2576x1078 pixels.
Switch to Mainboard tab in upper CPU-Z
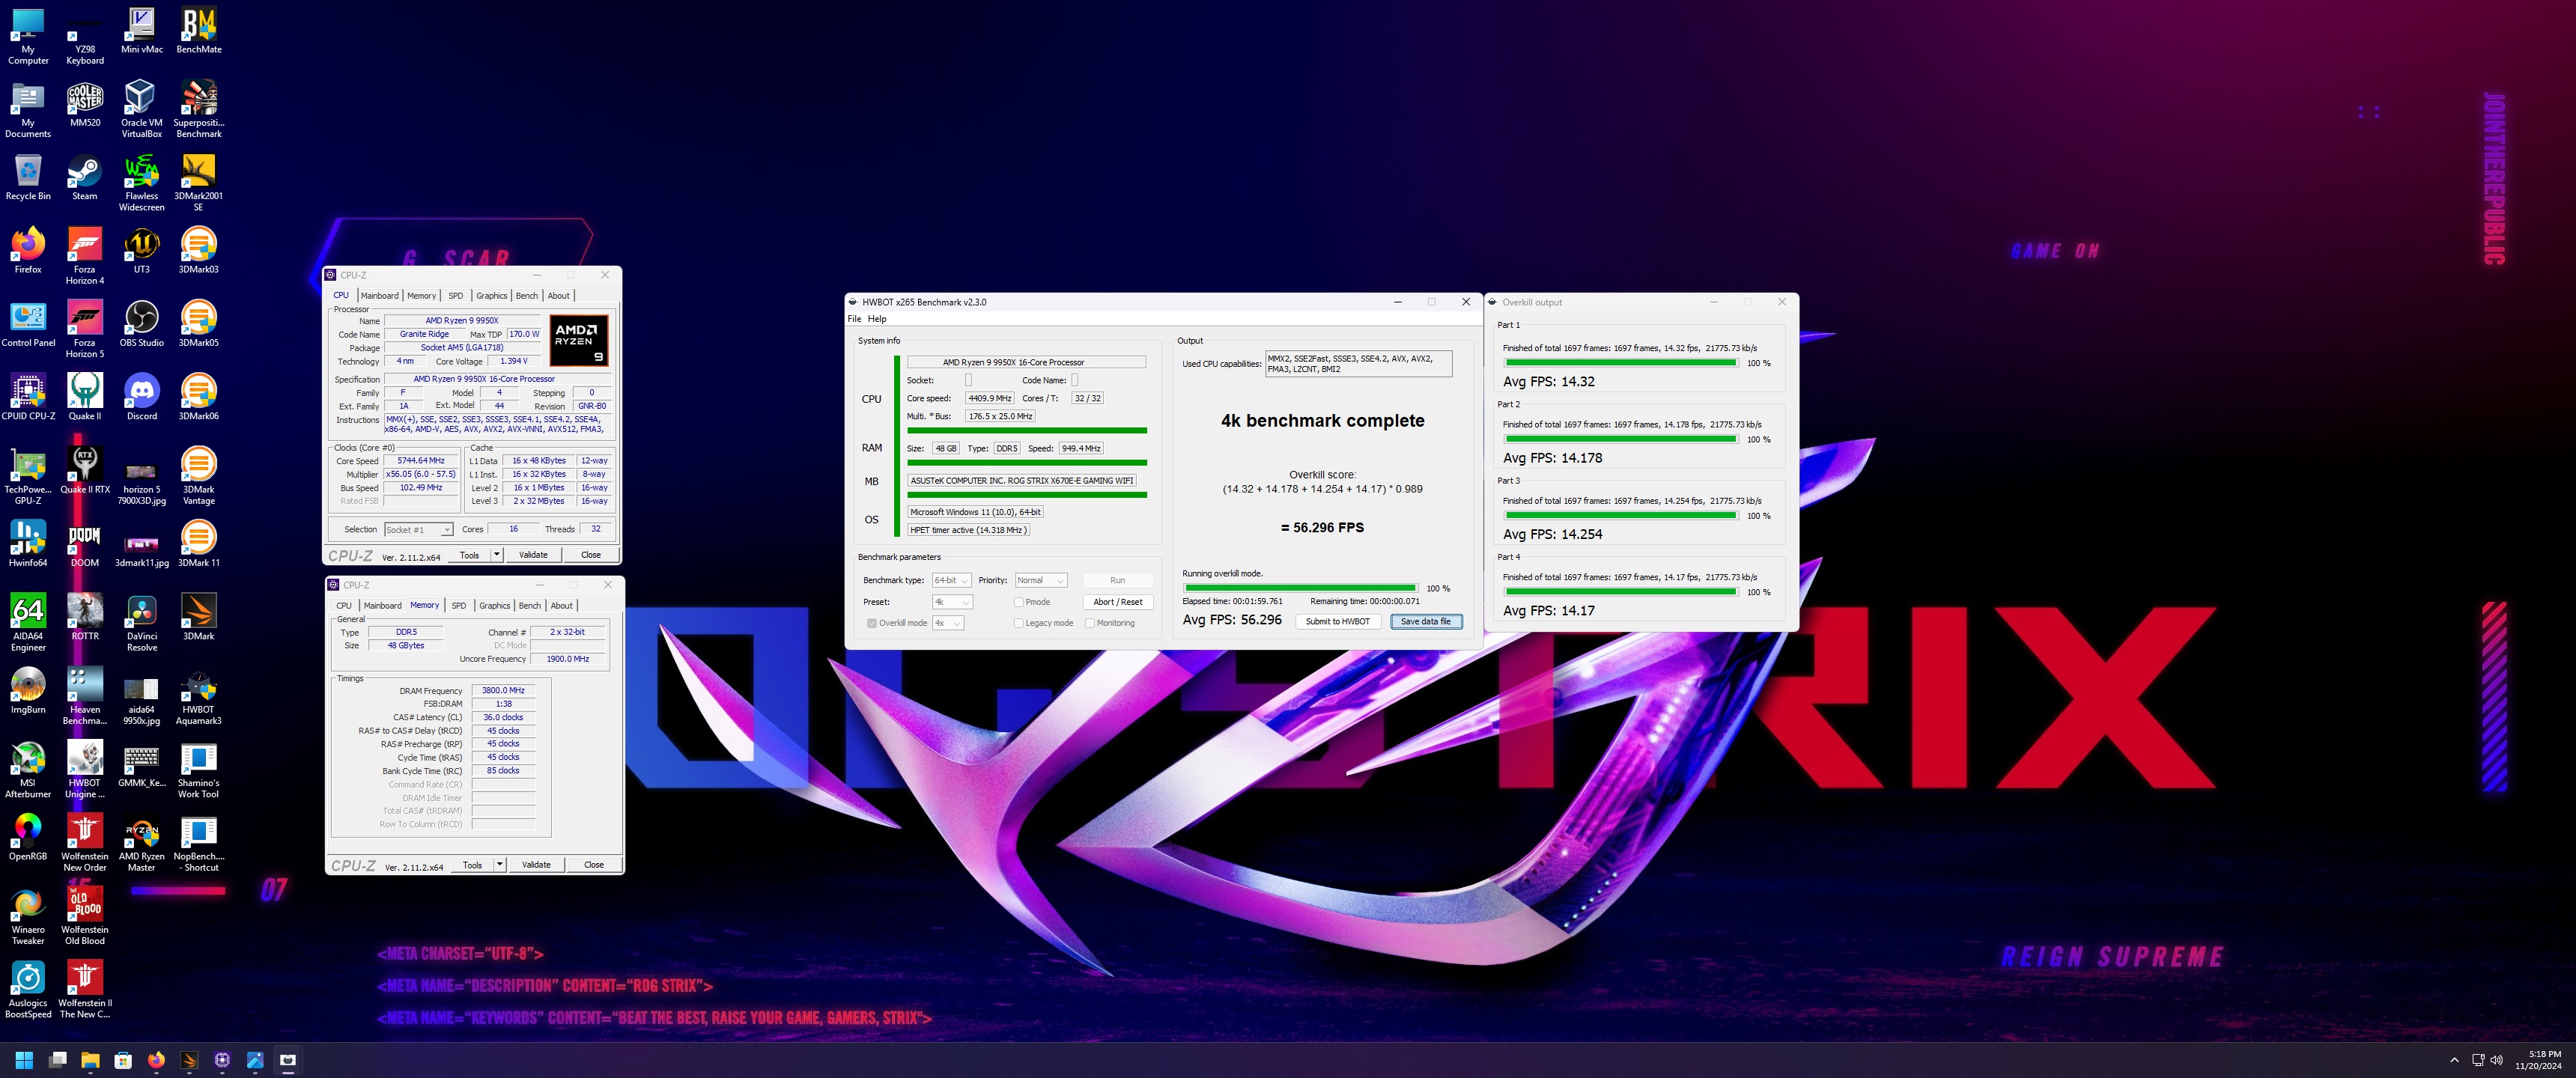[x=379, y=296]
